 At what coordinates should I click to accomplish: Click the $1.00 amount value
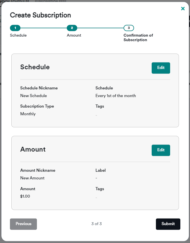click(x=25, y=196)
